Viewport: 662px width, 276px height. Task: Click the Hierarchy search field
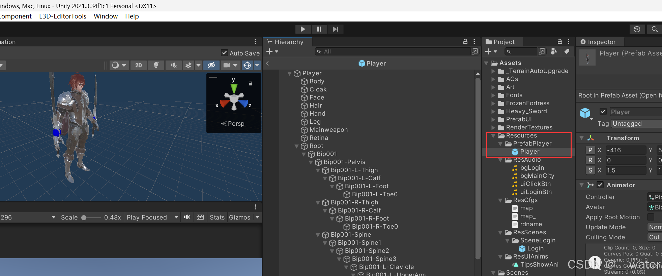(393, 51)
